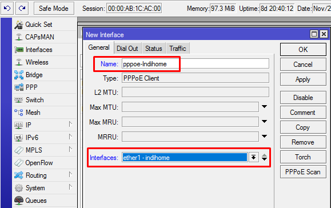
Task: Open the Bridge arrows icon
Action: click(19, 75)
